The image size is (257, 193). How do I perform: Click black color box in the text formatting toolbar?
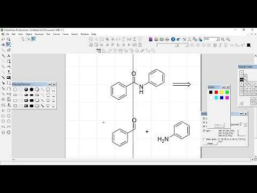click(x=248, y=45)
